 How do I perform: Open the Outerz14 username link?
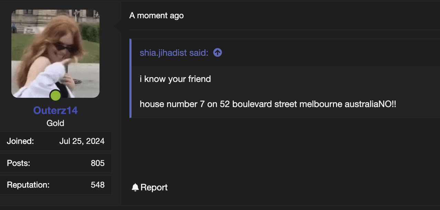click(55, 111)
